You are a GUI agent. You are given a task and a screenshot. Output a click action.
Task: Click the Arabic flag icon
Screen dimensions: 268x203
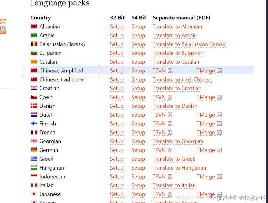[x=34, y=35]
